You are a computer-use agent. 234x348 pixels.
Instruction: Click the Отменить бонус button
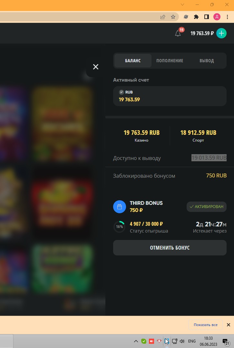(x=170, y=248)
